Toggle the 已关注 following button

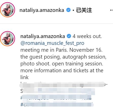[84, 10]
